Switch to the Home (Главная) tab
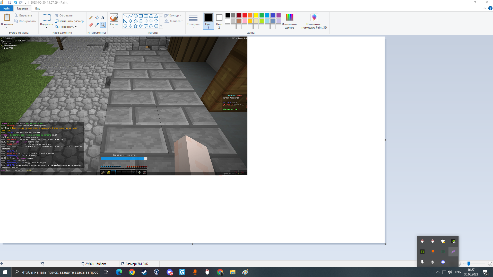The image size is (493, 277). coord(22,8)
